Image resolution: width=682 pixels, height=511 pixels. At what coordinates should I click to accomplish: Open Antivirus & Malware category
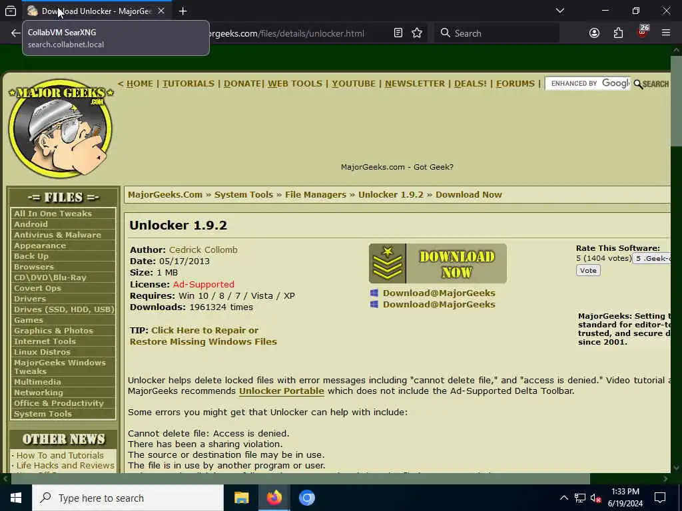(x=57, y=235)
